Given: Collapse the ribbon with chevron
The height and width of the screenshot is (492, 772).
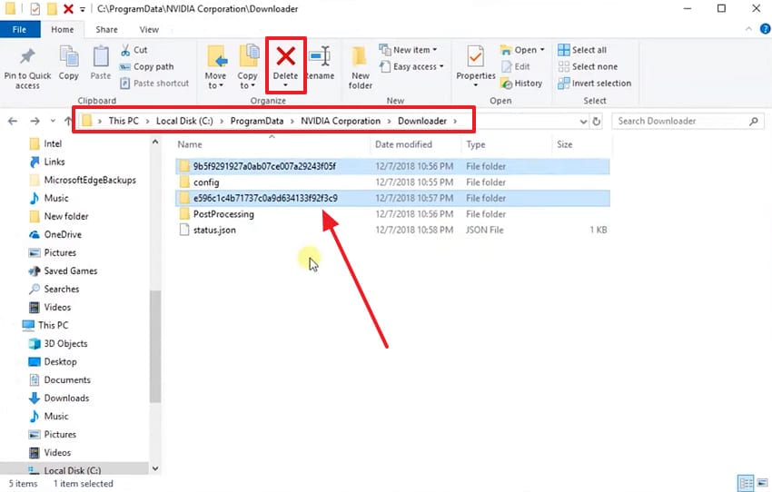Looking at the screenshot, I should pos(748,29).
